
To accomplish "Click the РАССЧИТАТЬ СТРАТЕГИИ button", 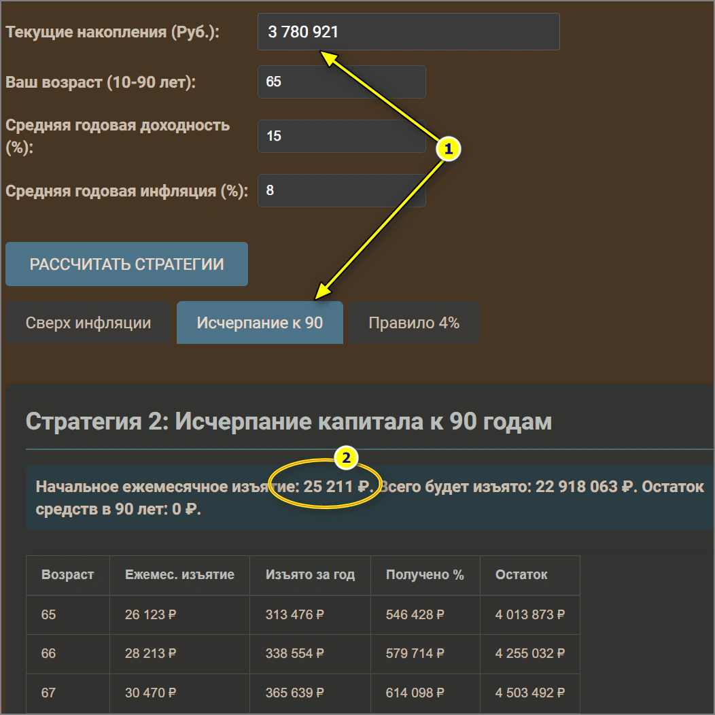I will [127, 264].
